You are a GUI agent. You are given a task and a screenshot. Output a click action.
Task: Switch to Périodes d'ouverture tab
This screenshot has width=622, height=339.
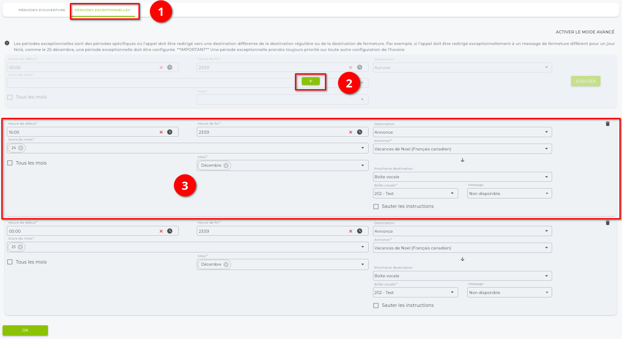[42, 10]
